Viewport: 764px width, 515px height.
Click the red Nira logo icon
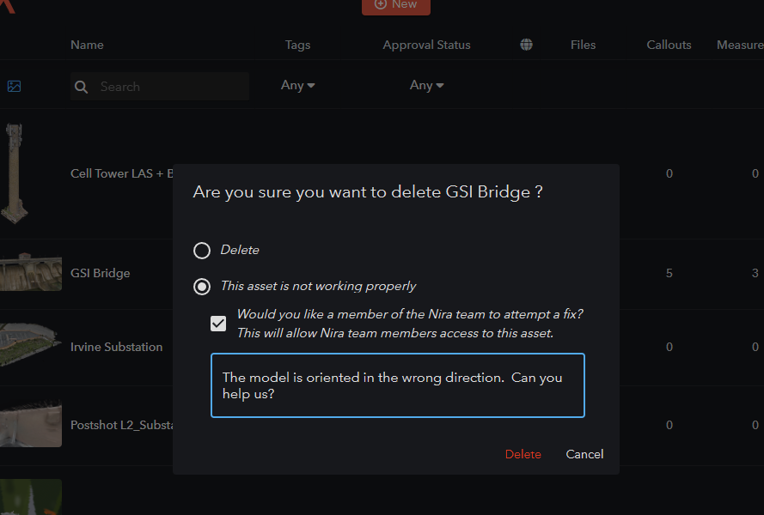pyautogui.click(x=8, y=6)
